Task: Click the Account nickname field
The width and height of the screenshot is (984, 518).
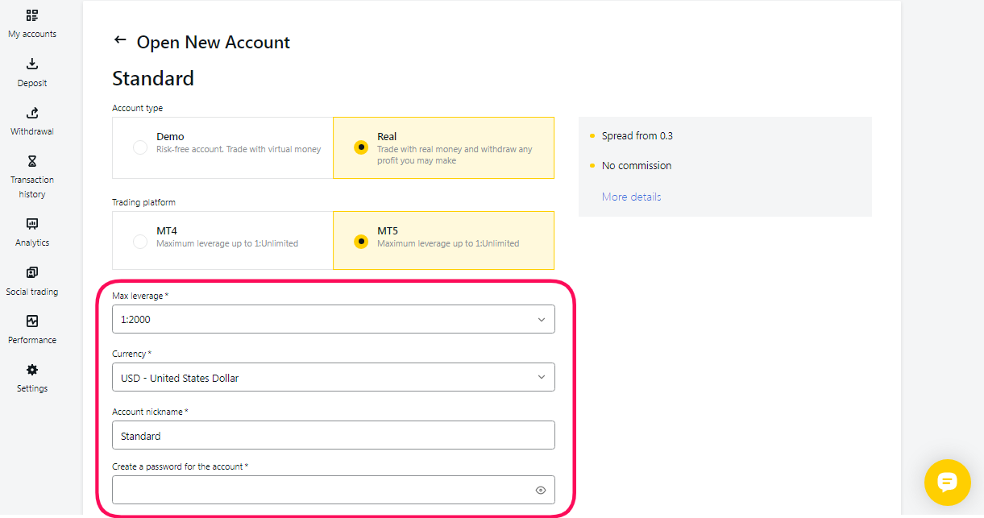Action: (333, 435)
